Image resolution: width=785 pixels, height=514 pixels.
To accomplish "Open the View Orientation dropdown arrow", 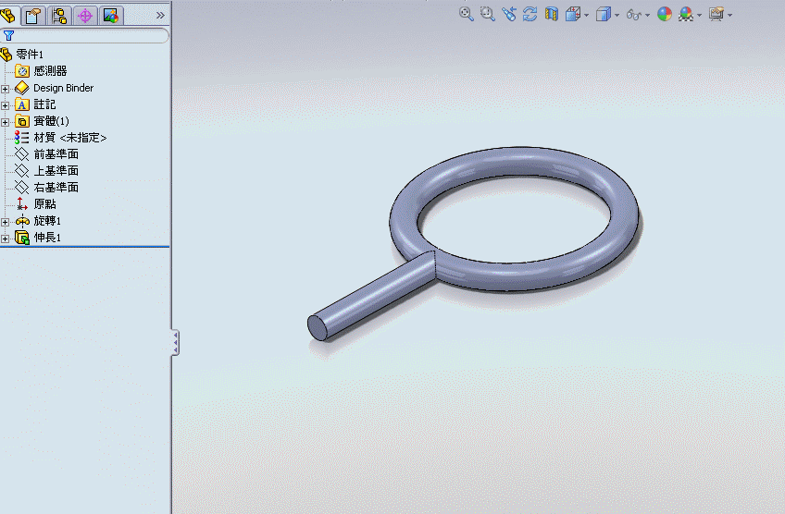I will pos(586,15).
